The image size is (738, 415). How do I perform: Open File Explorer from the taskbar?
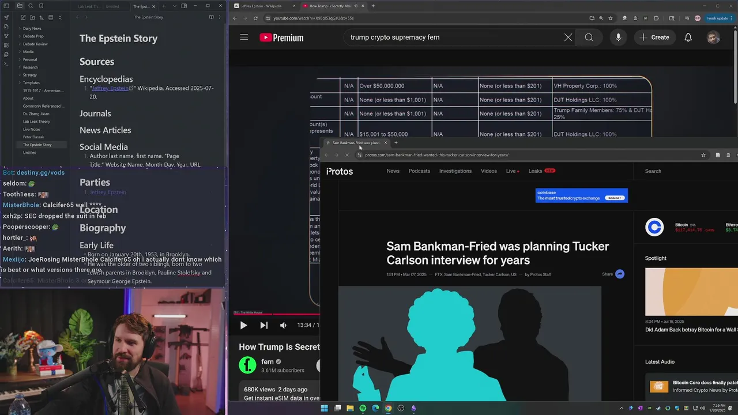tap(350, 408)
